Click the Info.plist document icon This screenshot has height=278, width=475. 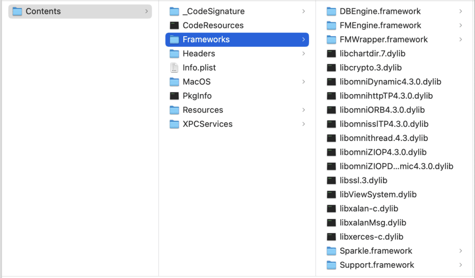click(x=174, y=68)
